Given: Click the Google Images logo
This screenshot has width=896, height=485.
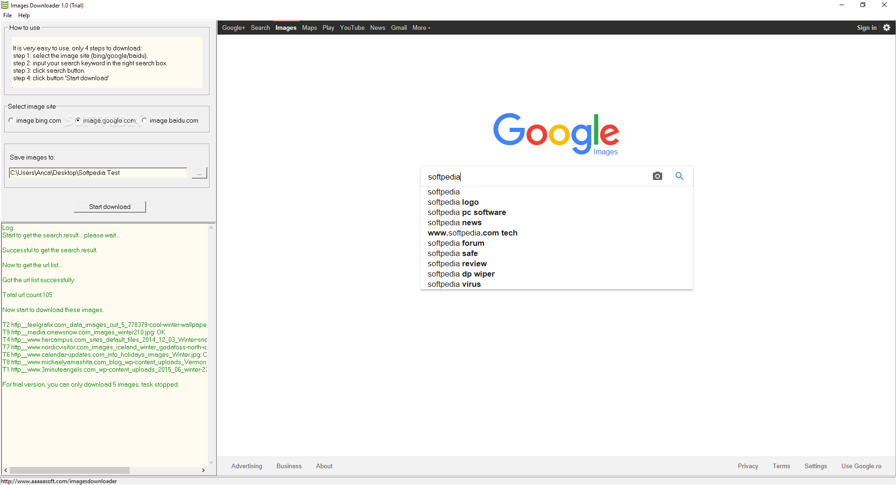Looking at the screenshot, I should click(x=556, y=134).
